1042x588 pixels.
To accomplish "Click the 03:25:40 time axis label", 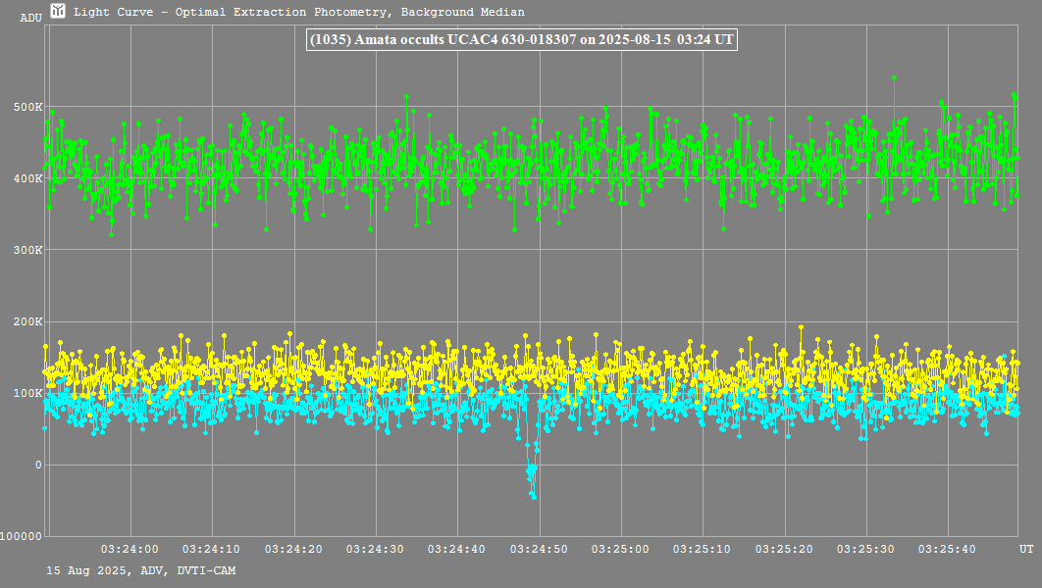I will pyautogui.click(x=948, y=549).
